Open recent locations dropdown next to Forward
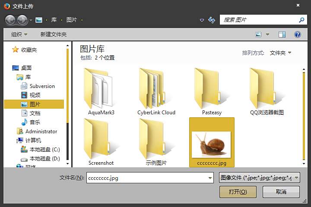The width and height of the screenshot is (311, 207). (x=31, y=20)
